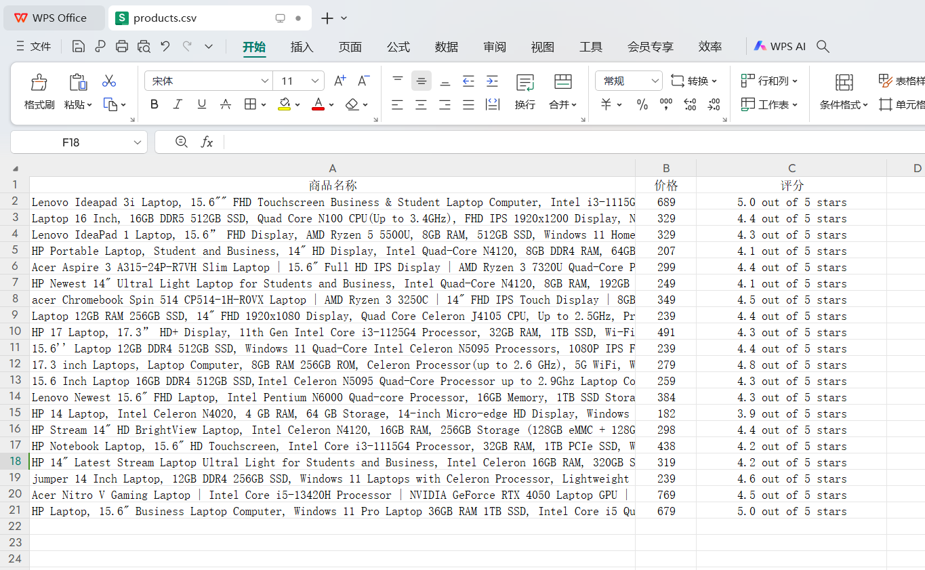Viewport: 925px width, 570px height.
Task: Click the formula bar input field
Action: click(x=574, y=142)
